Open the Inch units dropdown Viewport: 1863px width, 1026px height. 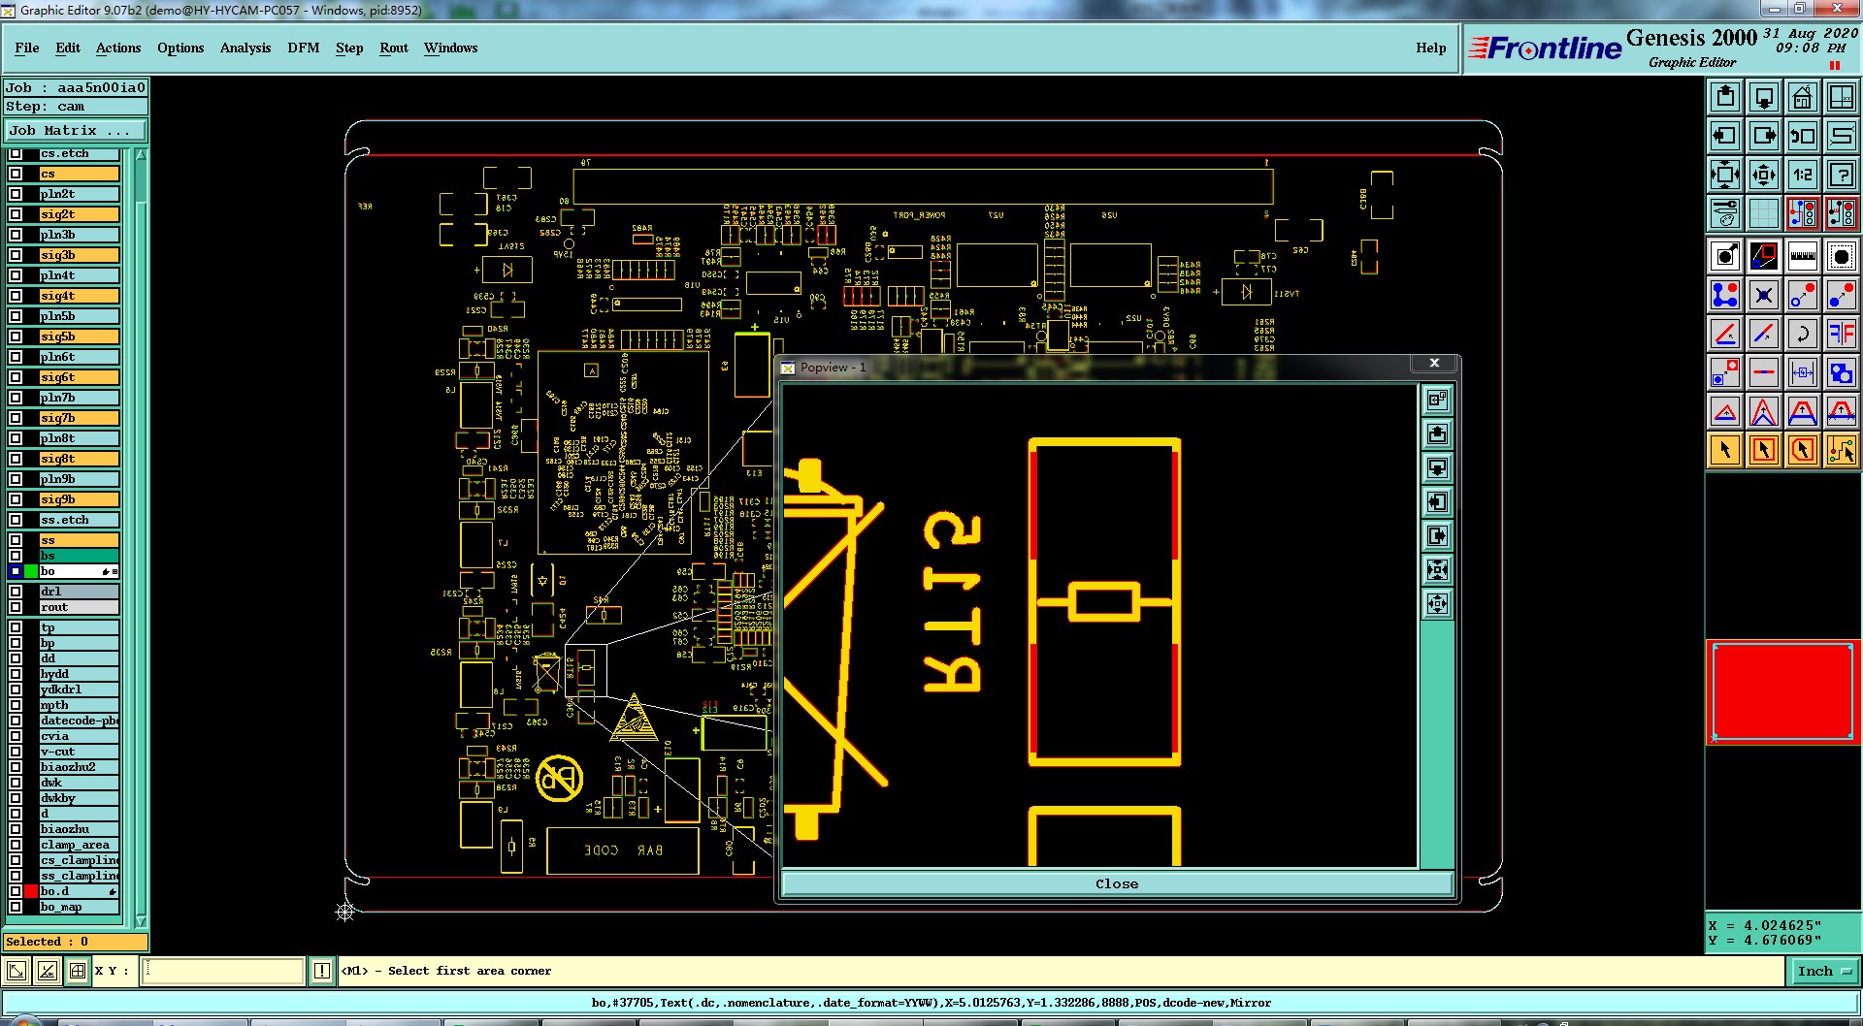1824,971
